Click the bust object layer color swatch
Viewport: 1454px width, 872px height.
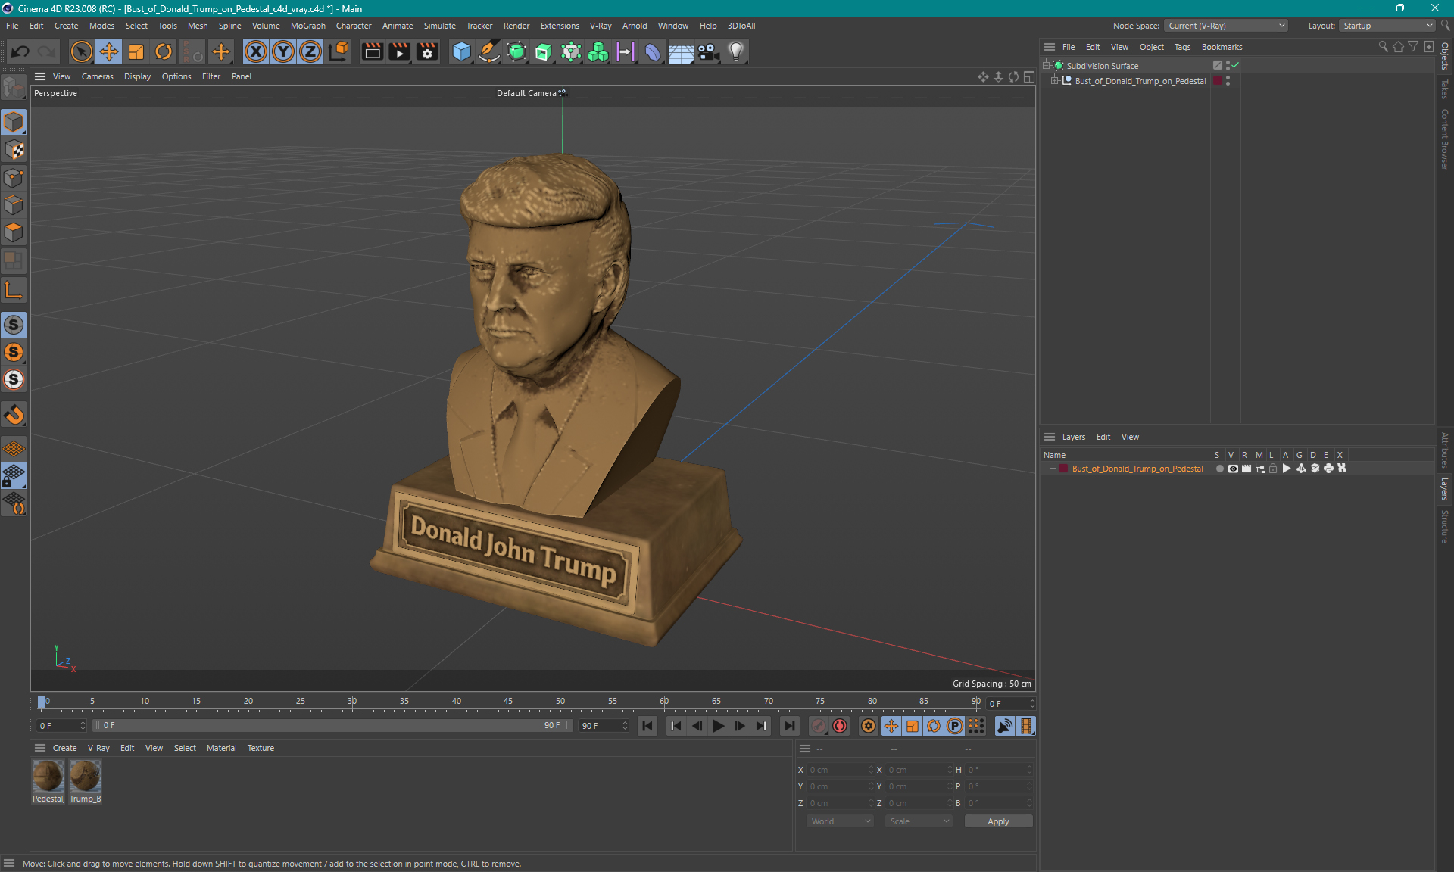pyautogui.click(x=1218, y=81)
